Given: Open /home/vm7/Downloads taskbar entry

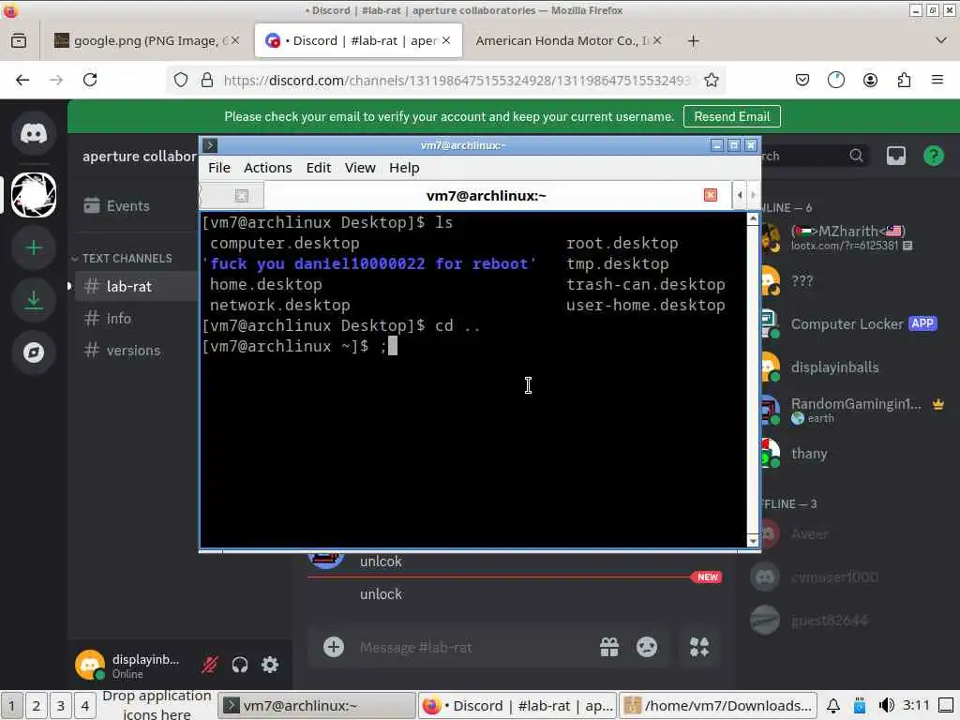Looking at the screenshot, I should tap(720, 706).
